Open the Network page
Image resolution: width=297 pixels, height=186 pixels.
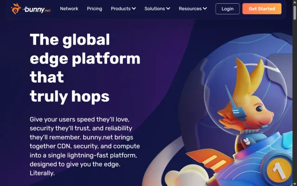pos(69,9)
